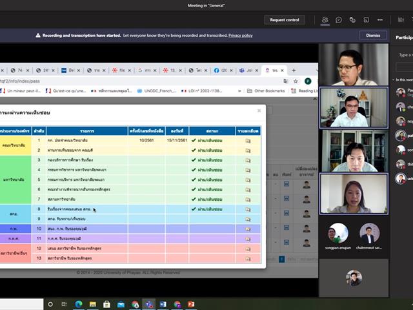413x310 pixels.
Task: Open folder detail icon for row 10
Action: tap(248, 229)
